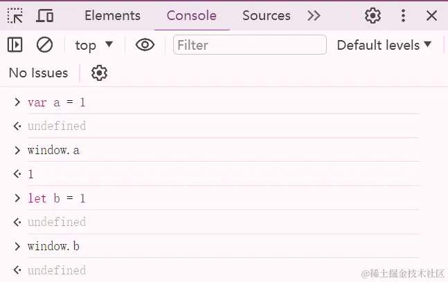Open console settings gear beside No Issues
Screen dimensions: 448x282
point(100,73)
